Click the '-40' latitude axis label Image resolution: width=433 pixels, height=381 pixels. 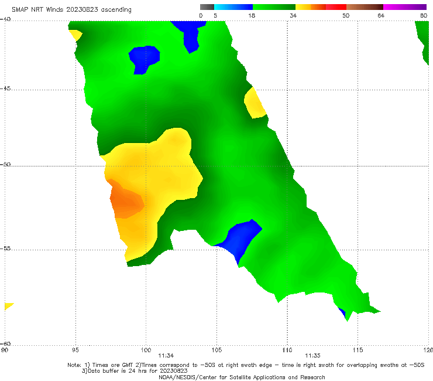(x=5, y=19)
